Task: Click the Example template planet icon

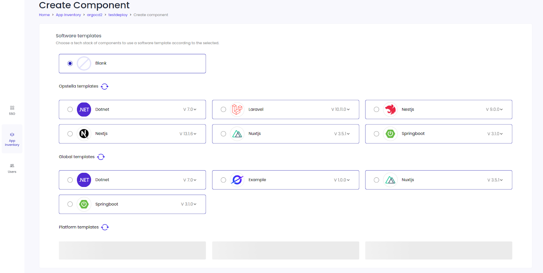Action: 237,180
